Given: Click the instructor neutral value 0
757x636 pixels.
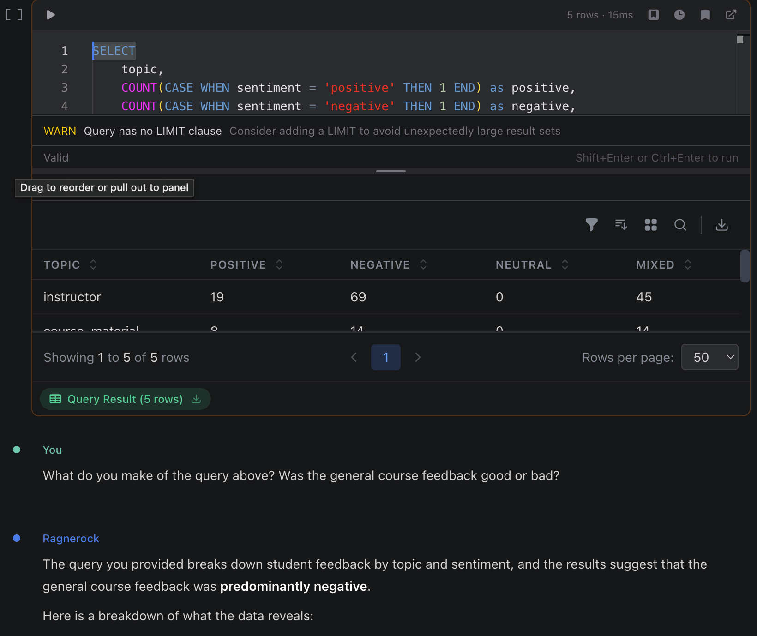Looking at the screenshot, I should tap(499, 297).
